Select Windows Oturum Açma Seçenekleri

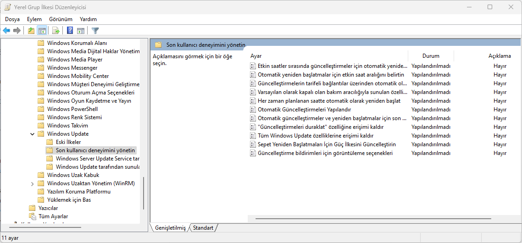click(x=91, y=93)
